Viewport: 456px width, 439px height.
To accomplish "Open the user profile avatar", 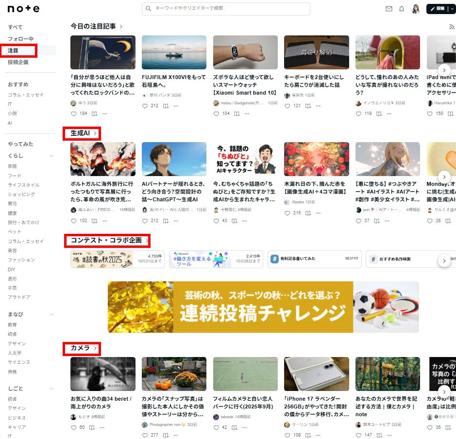I will click(416, 9).
